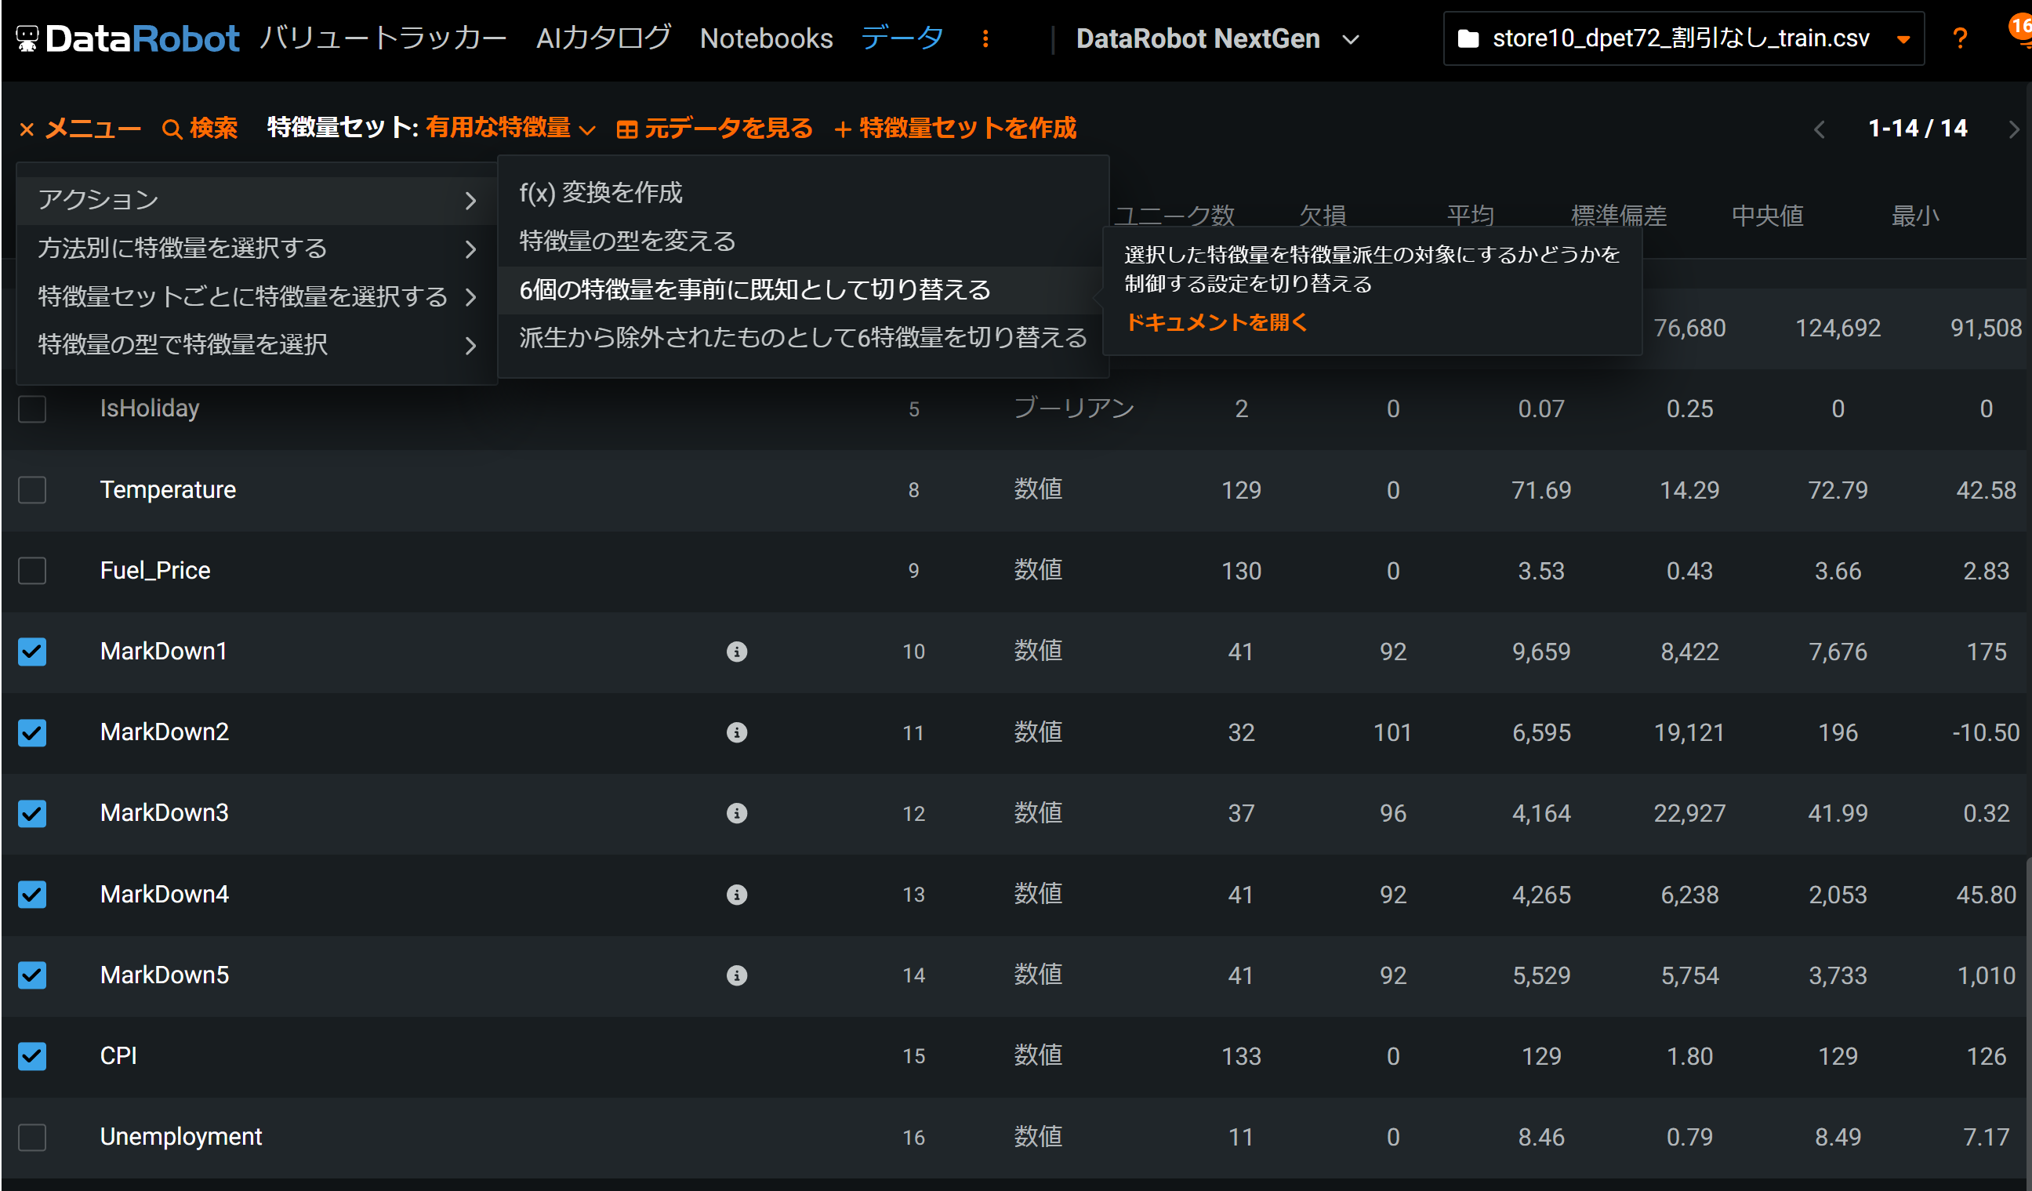
Task: Close the menu with the X メニュー icon
Action: [27, 129]
